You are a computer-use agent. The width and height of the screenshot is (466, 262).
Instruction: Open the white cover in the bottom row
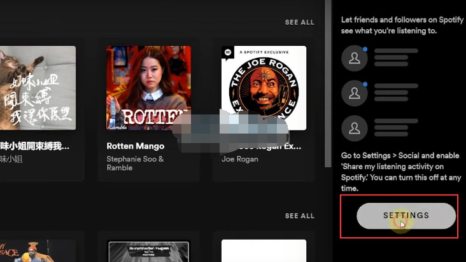[x=264, y=251]
